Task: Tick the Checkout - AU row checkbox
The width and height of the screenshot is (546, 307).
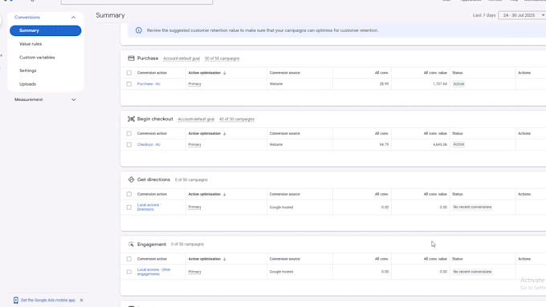Action: tap(129, 144)
